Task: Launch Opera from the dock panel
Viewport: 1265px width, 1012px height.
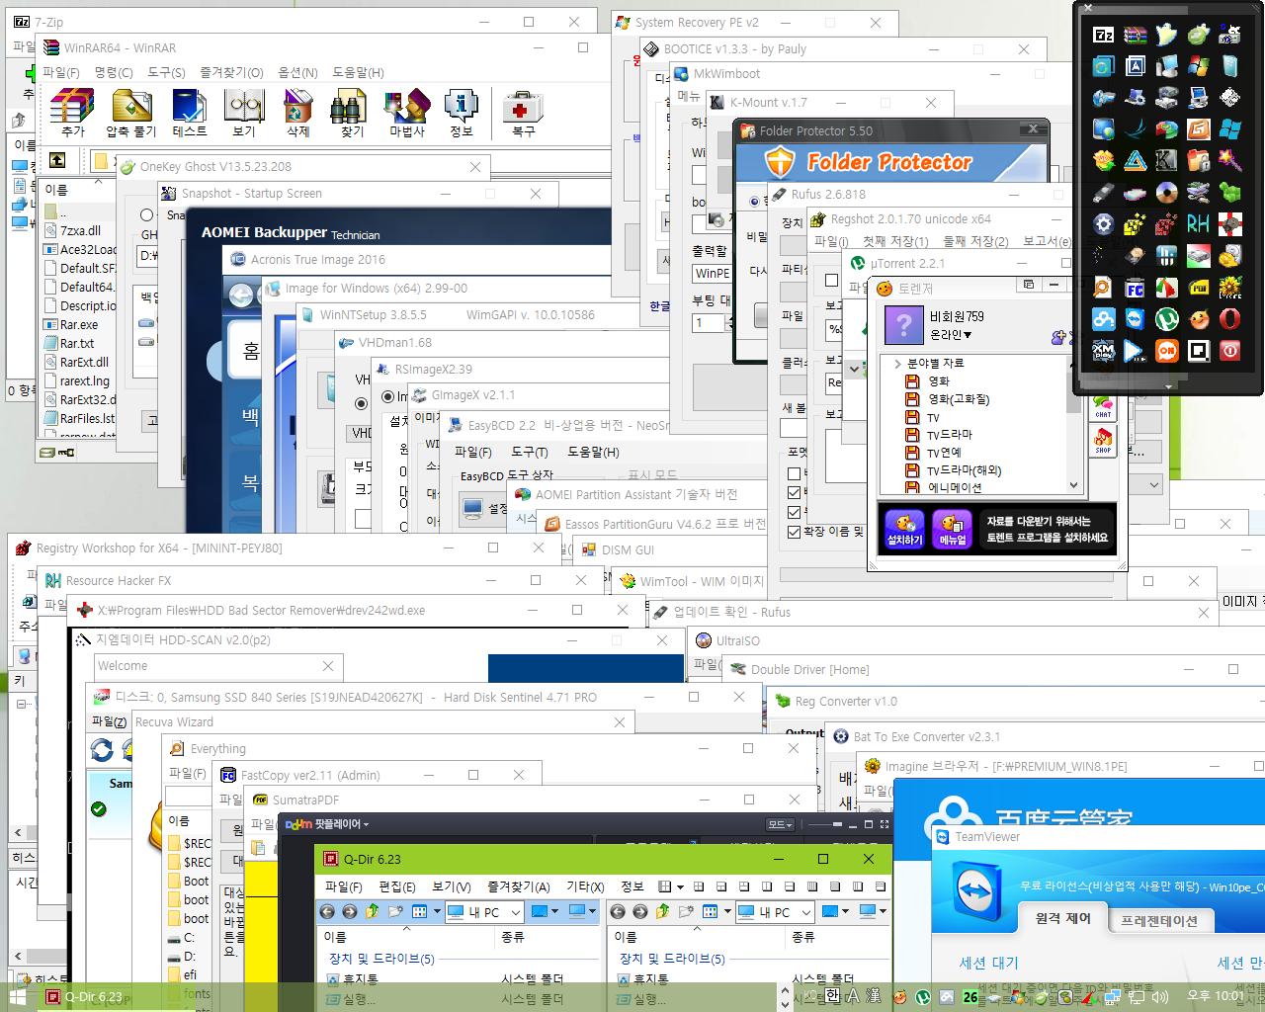Action: 1230,318
